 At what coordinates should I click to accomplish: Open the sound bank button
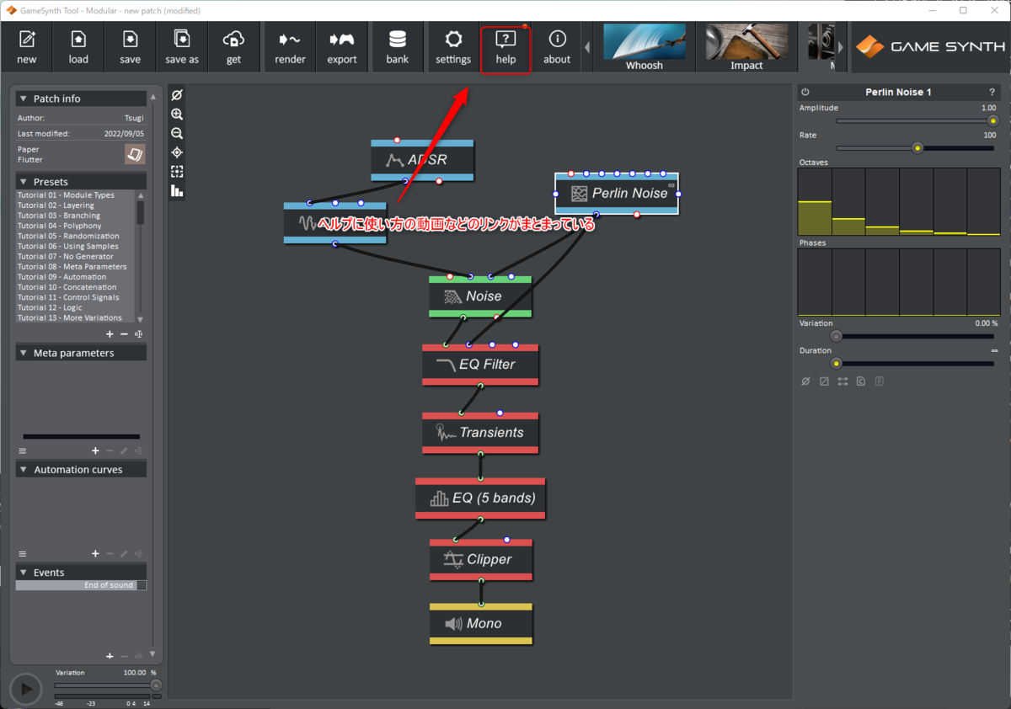398,47
